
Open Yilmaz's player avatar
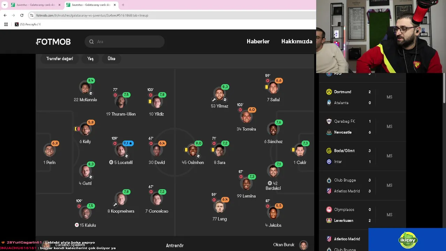click(219, 94)
